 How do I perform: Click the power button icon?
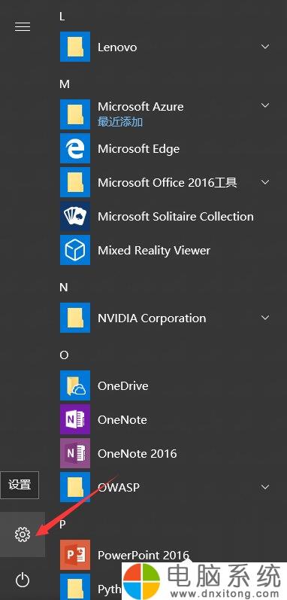[22, 580]
